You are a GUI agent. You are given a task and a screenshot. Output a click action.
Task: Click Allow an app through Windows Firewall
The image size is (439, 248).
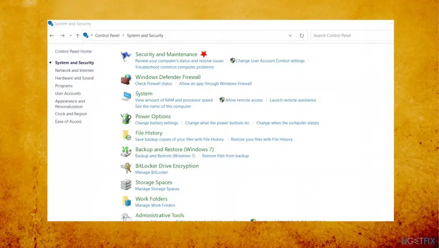click(x=215, y=84)
